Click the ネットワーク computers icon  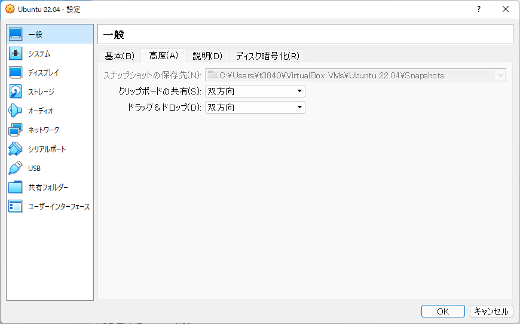point(16,130)
